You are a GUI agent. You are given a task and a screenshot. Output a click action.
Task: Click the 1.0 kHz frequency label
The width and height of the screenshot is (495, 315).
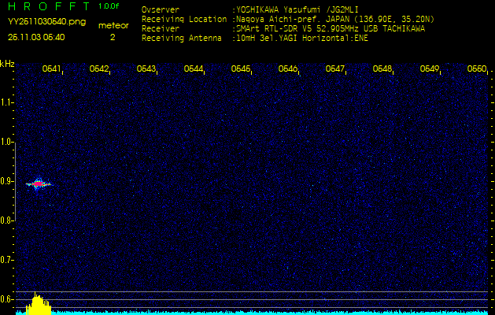pyautogui.click(x=7, y=142)
